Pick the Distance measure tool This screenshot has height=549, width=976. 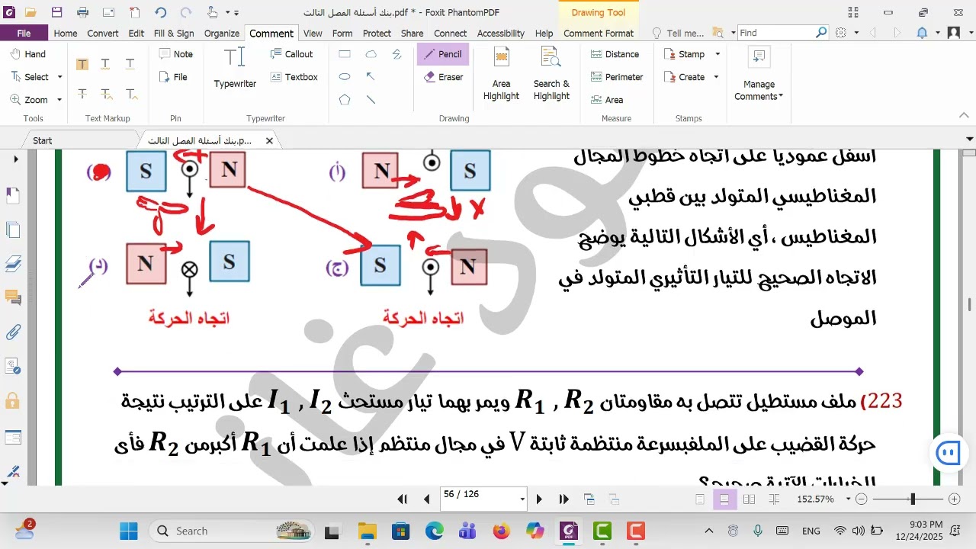(x=615, y=54)
